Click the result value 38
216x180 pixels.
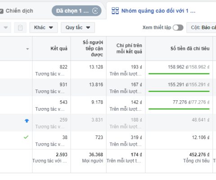click(x=65, y=137)
